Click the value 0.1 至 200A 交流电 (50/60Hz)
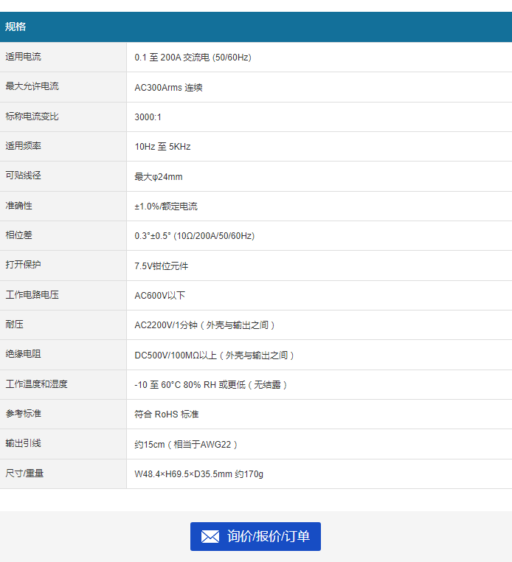Image resolution: width=512 pixels, height=562 pixels. 193,58
